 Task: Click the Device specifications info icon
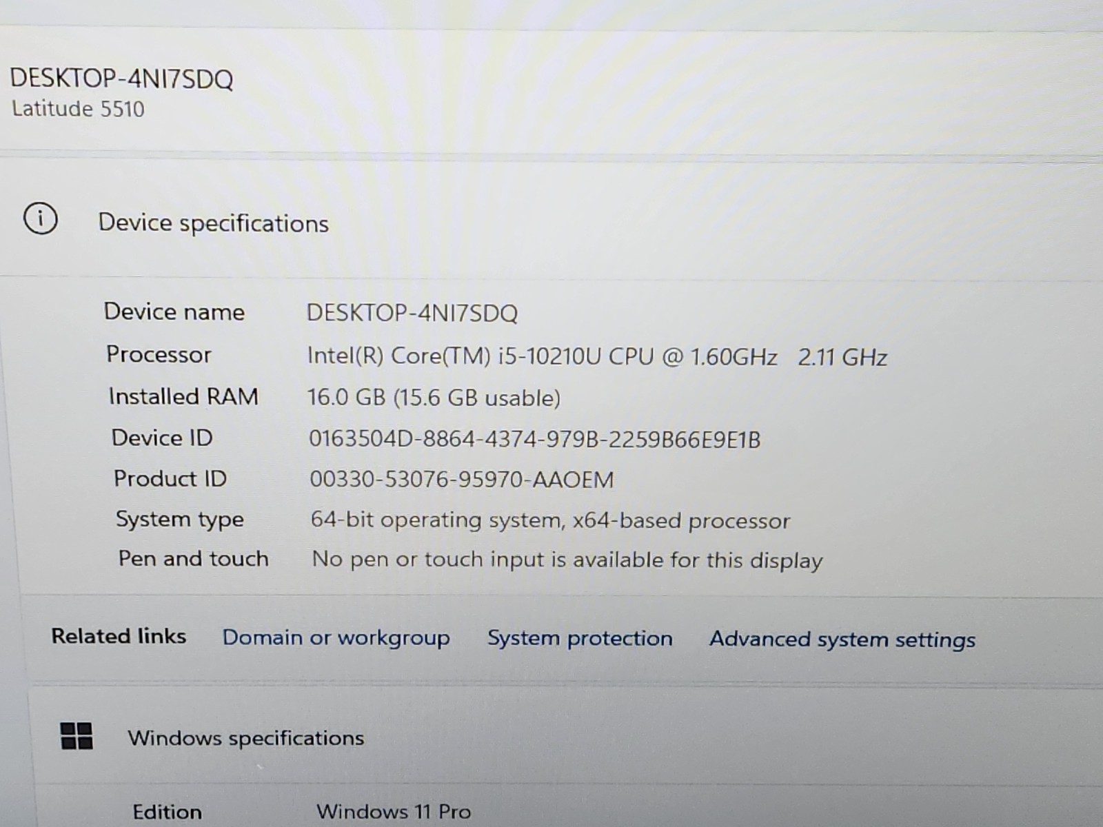[41, 219]
